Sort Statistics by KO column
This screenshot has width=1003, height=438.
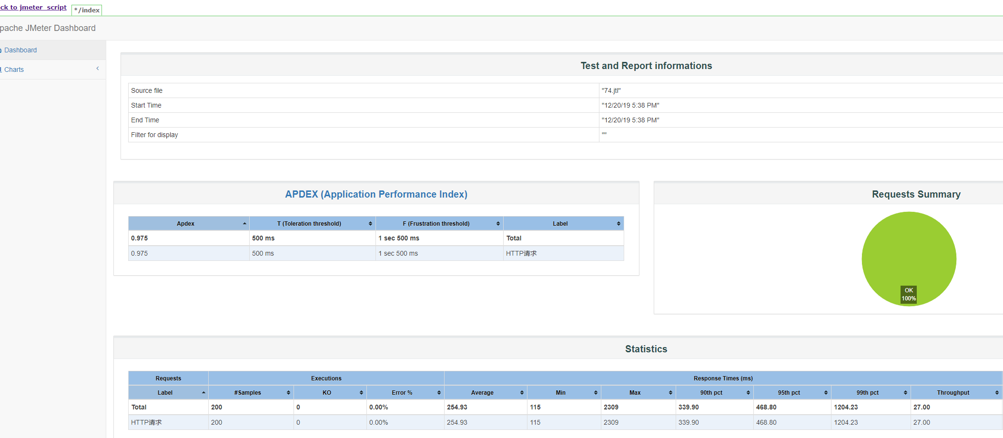pos(330,392)
